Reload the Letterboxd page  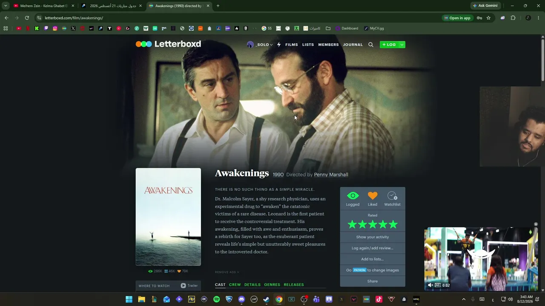pos(27,18)
